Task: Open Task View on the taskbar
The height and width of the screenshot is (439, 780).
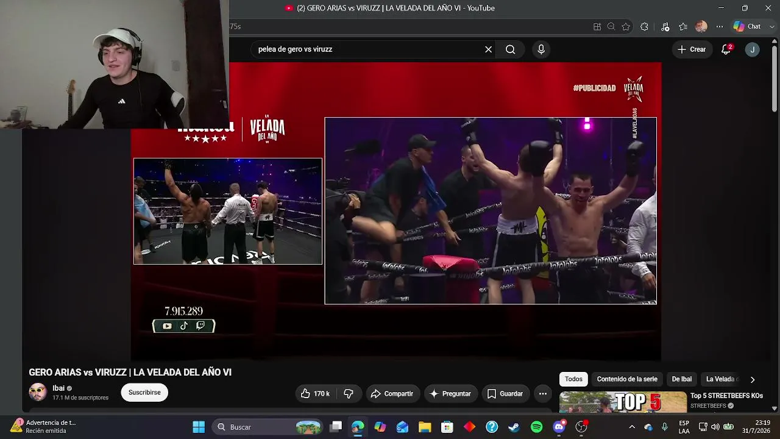Action: [x=336, y=427]
